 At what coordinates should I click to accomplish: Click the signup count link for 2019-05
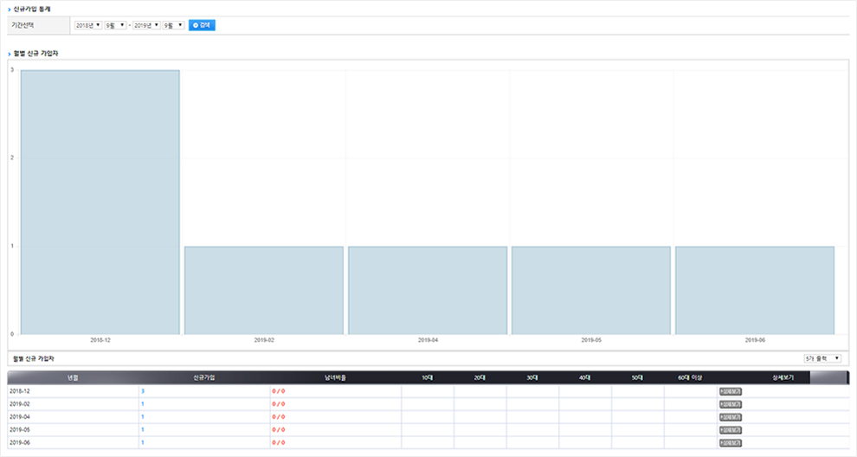(x=142, y=429)
